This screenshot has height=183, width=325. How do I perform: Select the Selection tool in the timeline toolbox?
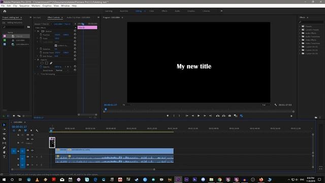4,125
